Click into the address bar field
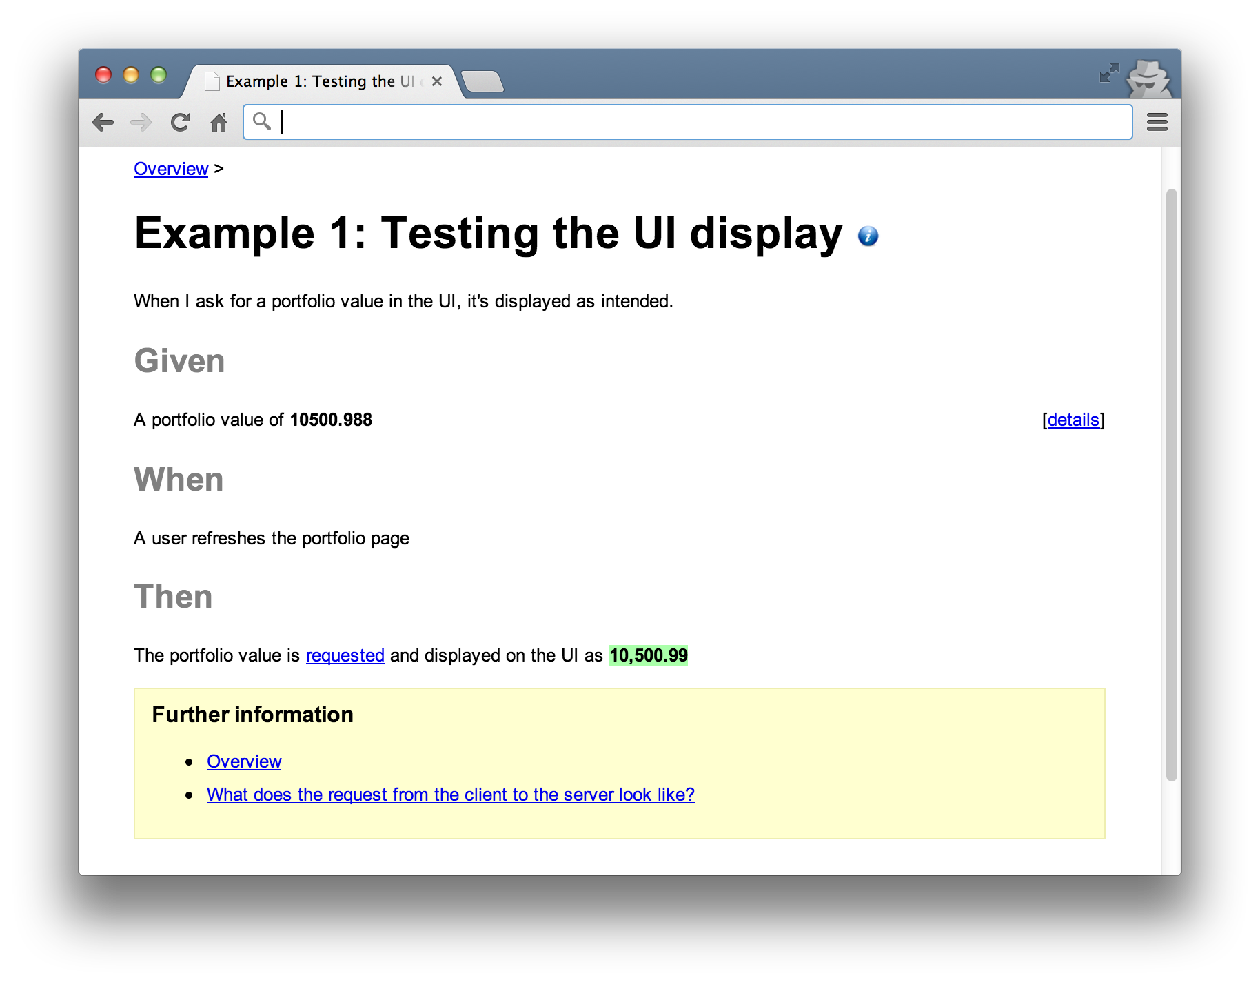The image size is (1260, 984). point(689,122)
